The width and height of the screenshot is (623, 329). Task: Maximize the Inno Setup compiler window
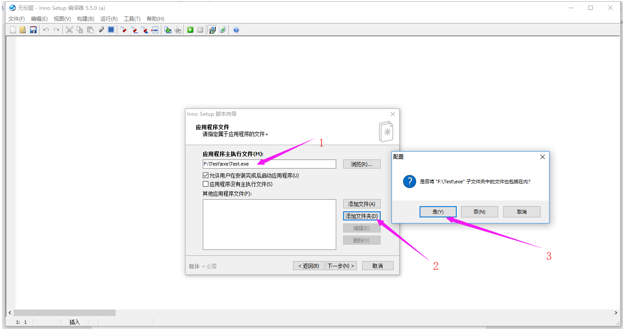[x=591, y=8]
